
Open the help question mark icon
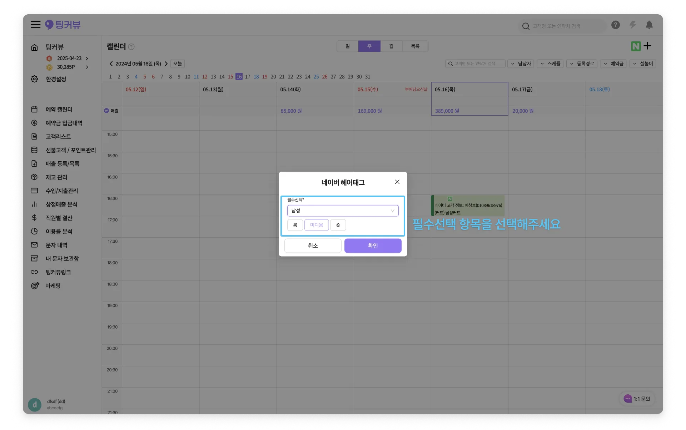point(615,25)
